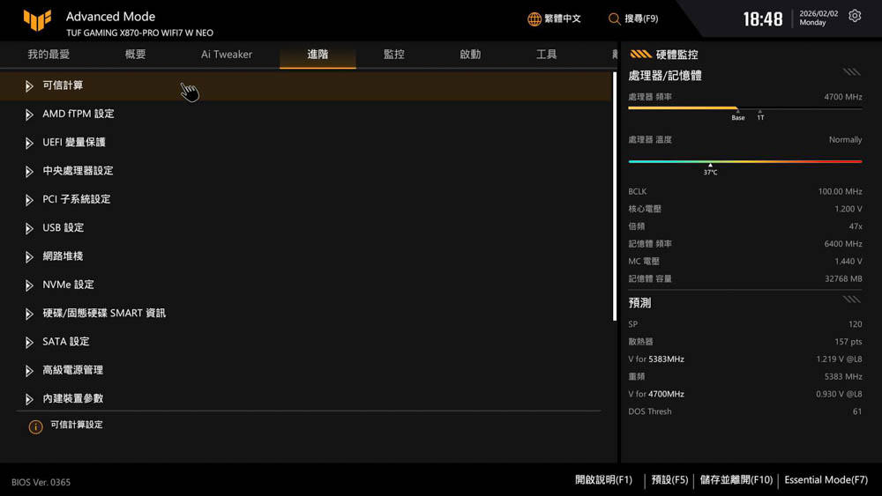Click the settings list vertical scrollbar
Screen dimensions: 882x496
pyautogui.click(x=614, y=196)
